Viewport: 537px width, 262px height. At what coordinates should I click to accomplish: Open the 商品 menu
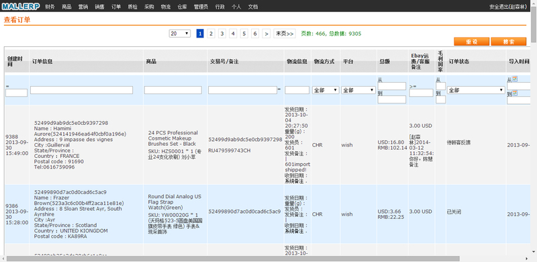pos(66,7)
